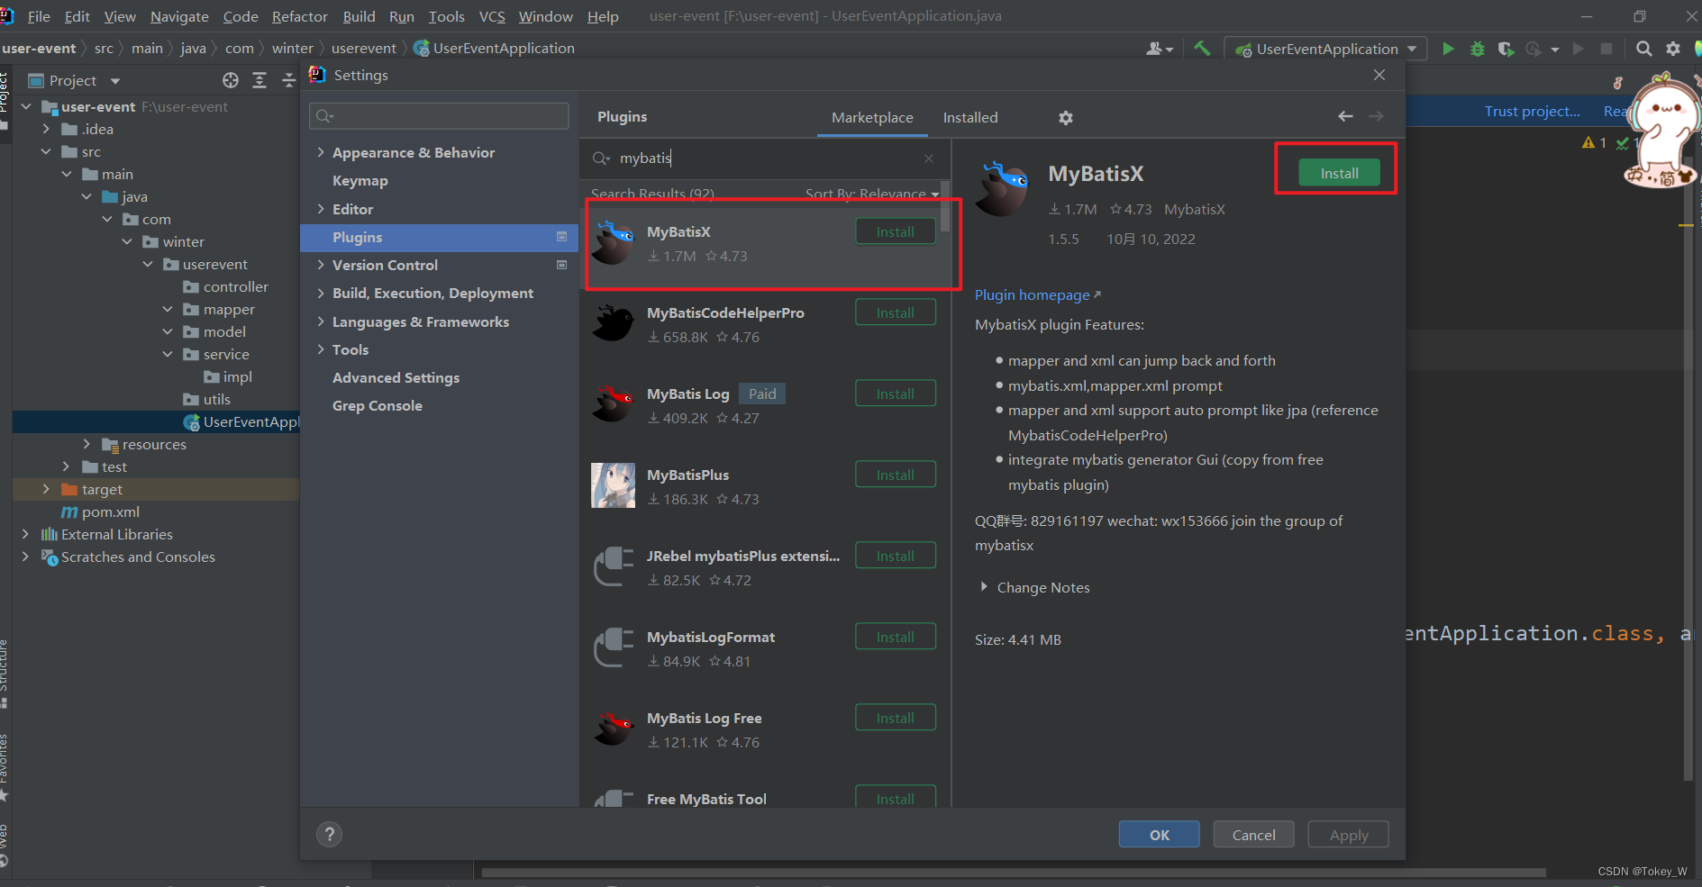The height and width of the screenshot is (887, 1702).
Task: Expand Languages & Frameworks section
Action: [321, 321]
